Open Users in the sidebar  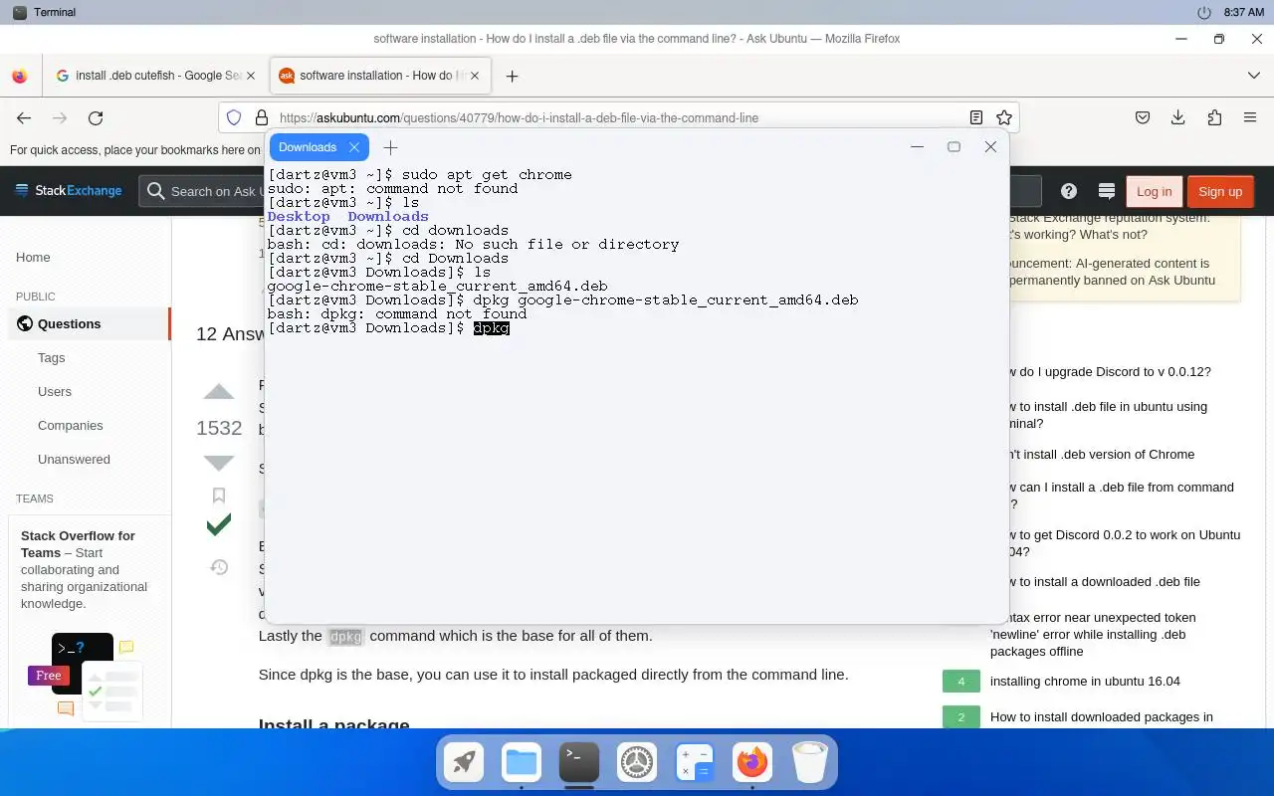click(x=55, y=391)
